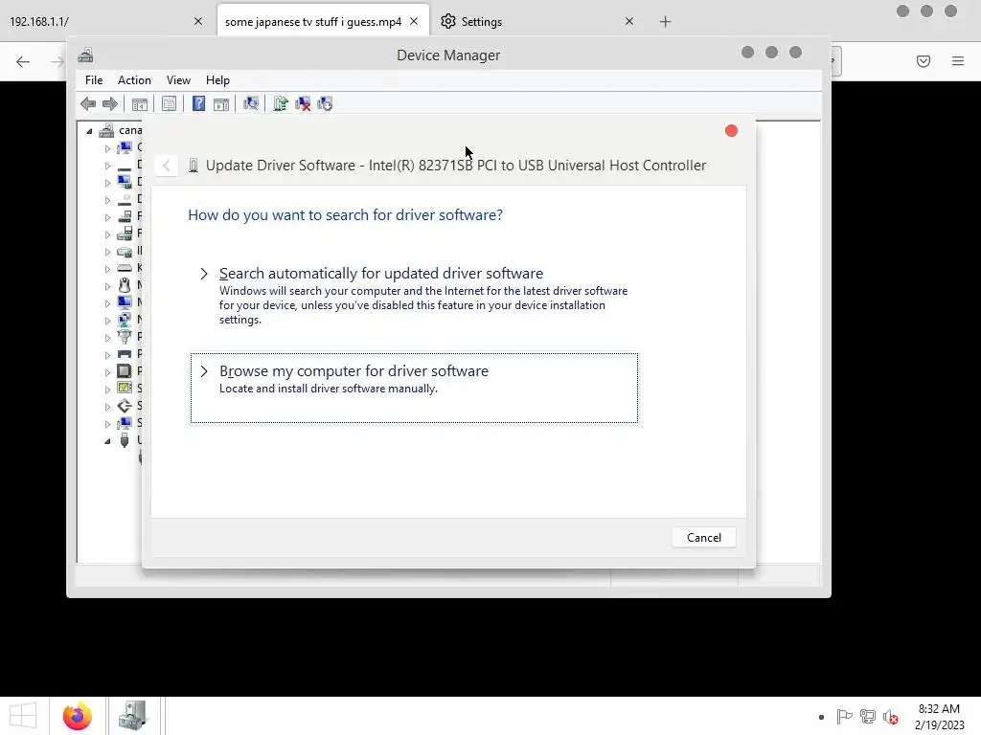981x735 pixels.
Task: Click Scan for hardware changes toolbar icon
Action: [x=251, y=103]
